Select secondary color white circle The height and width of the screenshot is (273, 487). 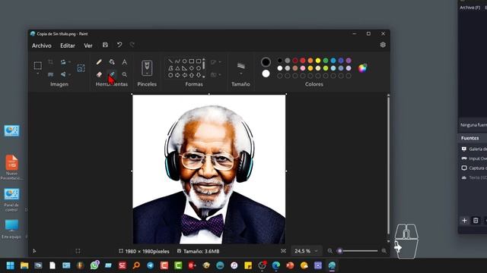coord(266,74)
